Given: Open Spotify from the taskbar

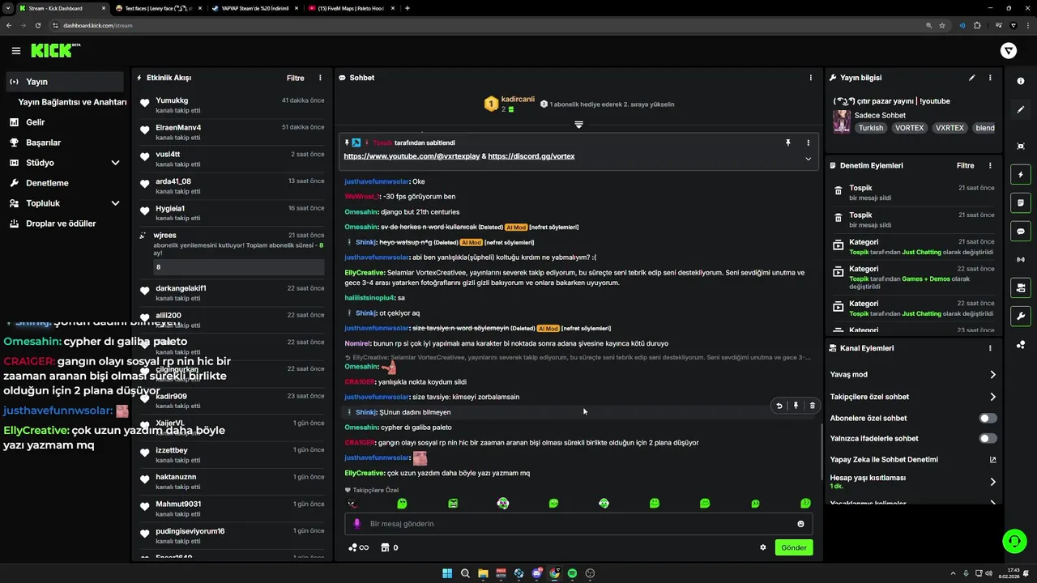Looking at the screenshot, I should click(572, 573).
